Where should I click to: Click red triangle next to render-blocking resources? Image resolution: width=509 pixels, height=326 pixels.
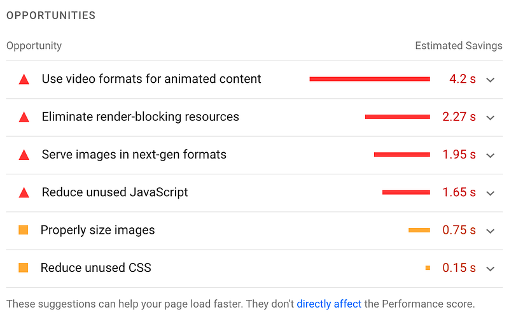(24, 117)
